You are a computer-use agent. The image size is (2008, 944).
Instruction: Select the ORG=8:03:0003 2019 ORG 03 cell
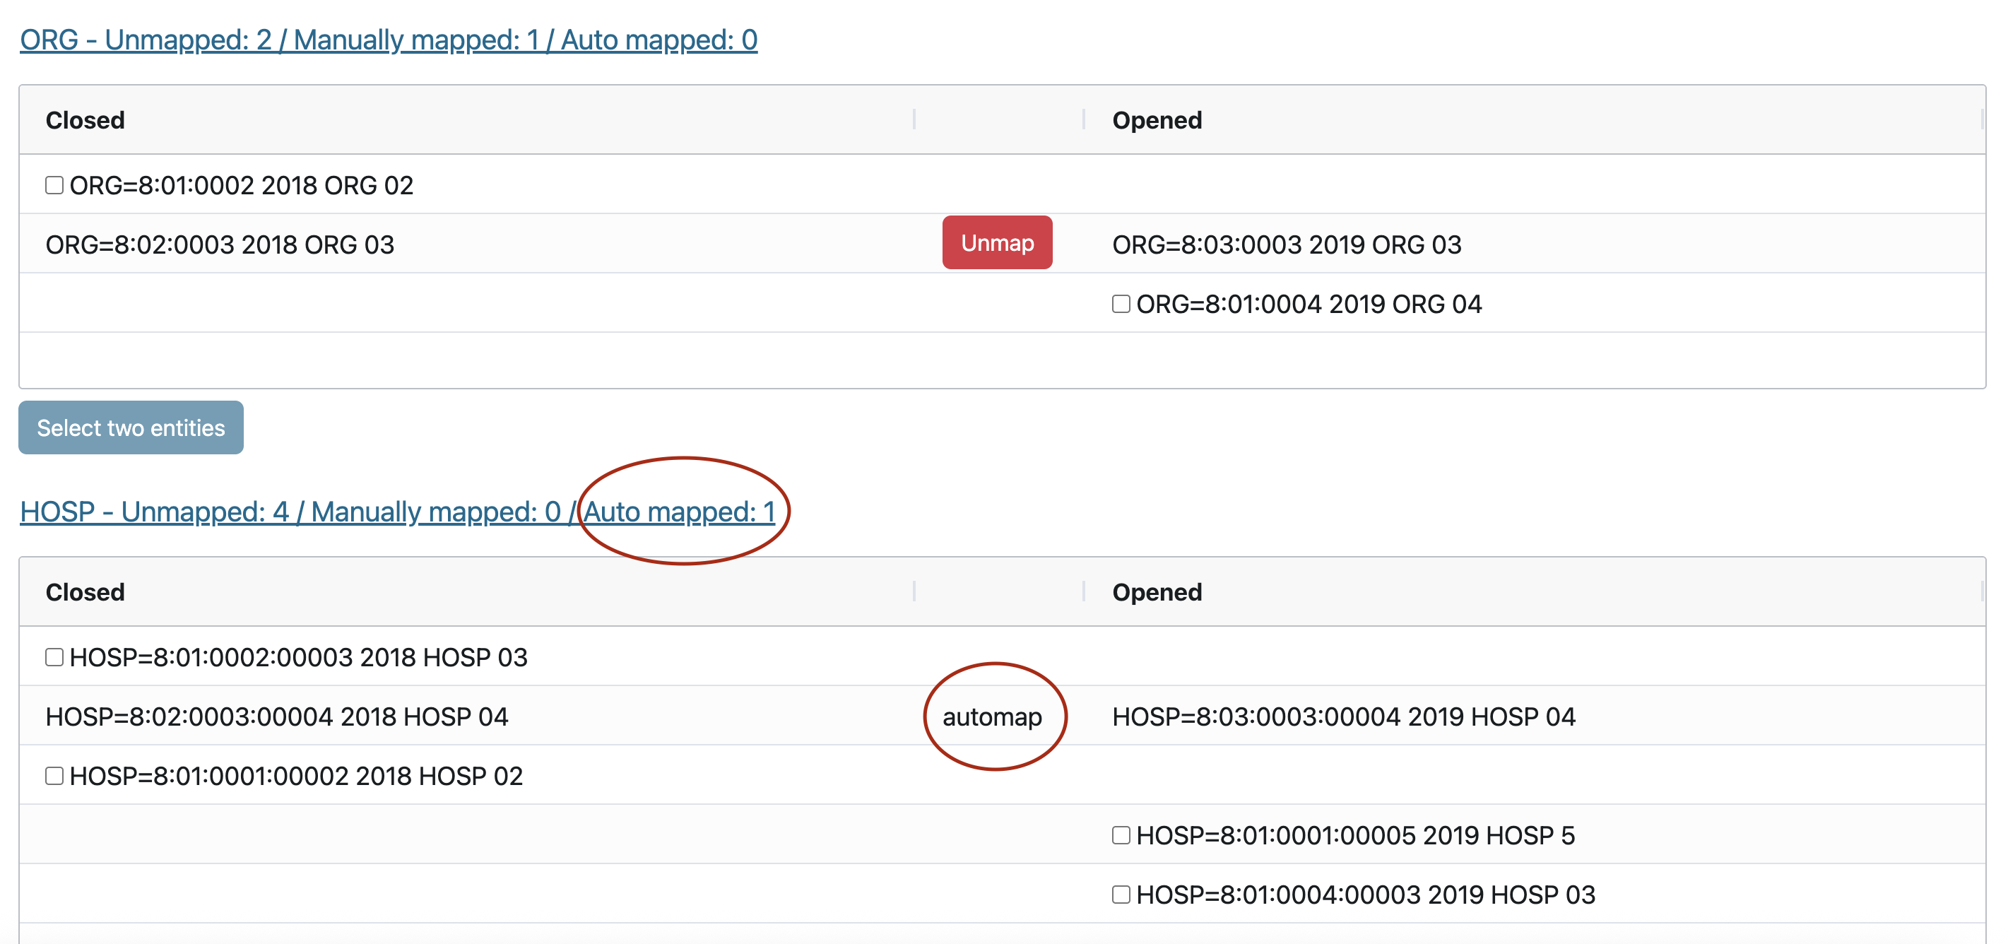1285,244
